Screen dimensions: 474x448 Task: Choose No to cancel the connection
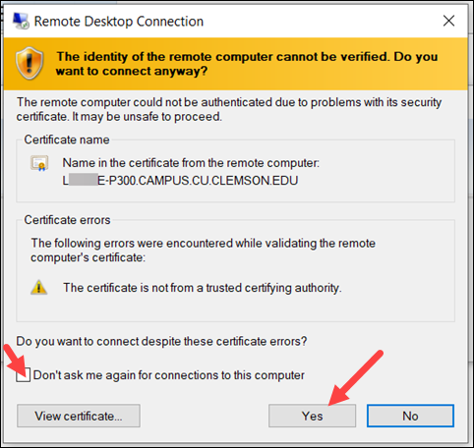[410, 416]
